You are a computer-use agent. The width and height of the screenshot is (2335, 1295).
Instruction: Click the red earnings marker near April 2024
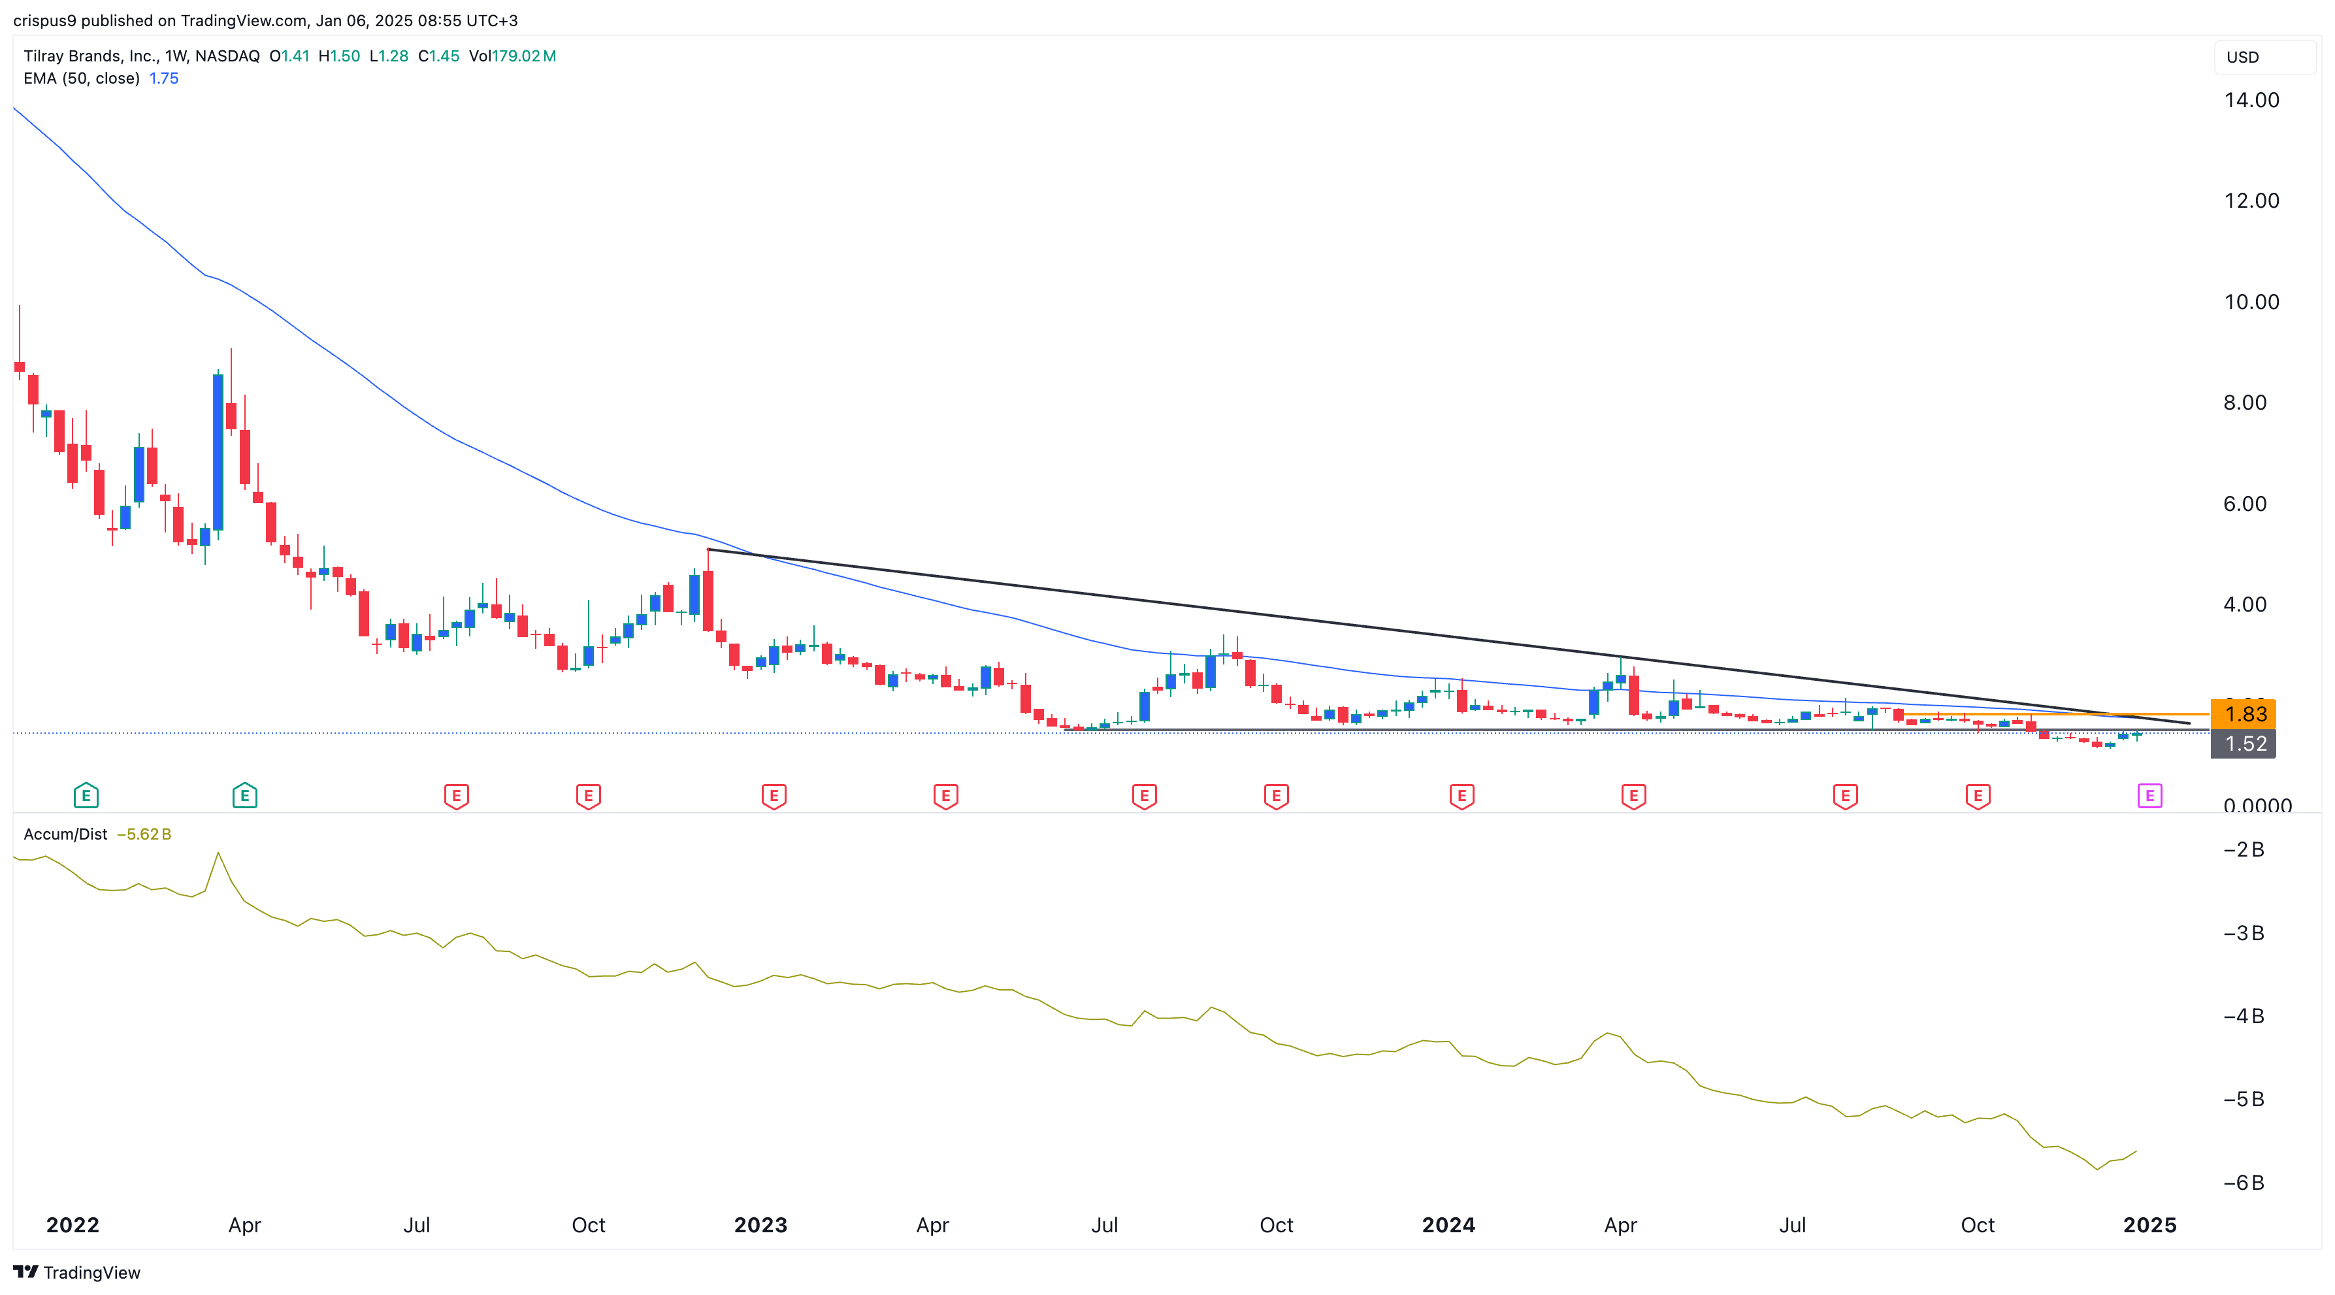1635,796
